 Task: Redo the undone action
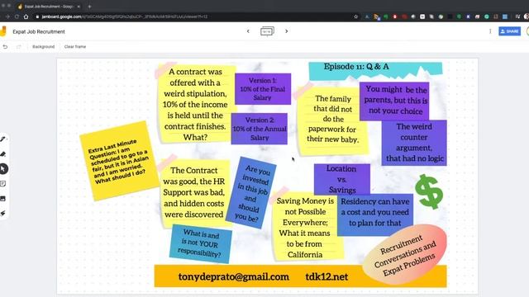pos(18,46)
